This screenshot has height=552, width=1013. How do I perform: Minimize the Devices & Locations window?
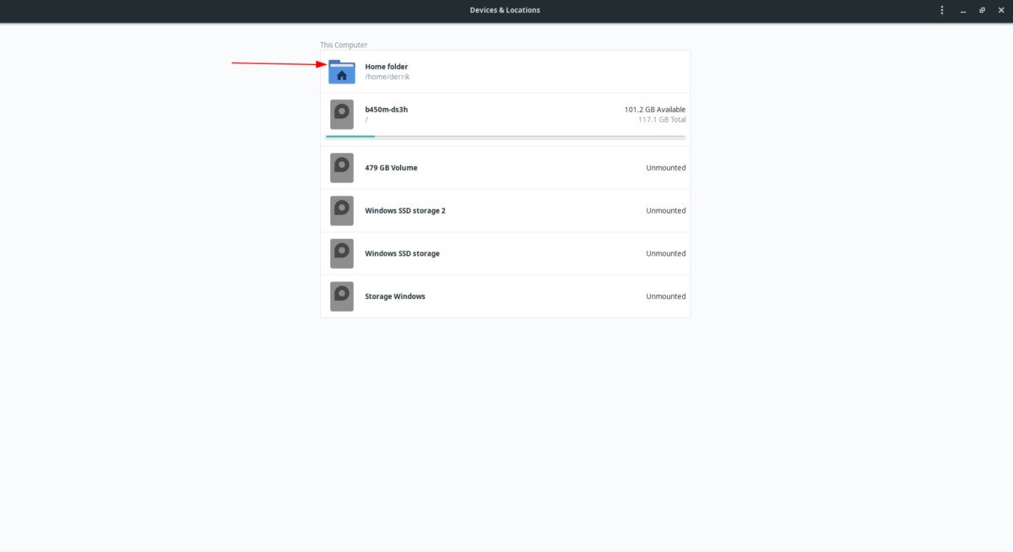(963, 10)
